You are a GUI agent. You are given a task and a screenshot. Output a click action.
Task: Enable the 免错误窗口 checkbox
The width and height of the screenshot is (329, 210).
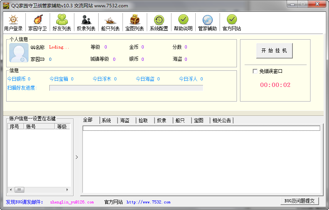click(255, 71)
